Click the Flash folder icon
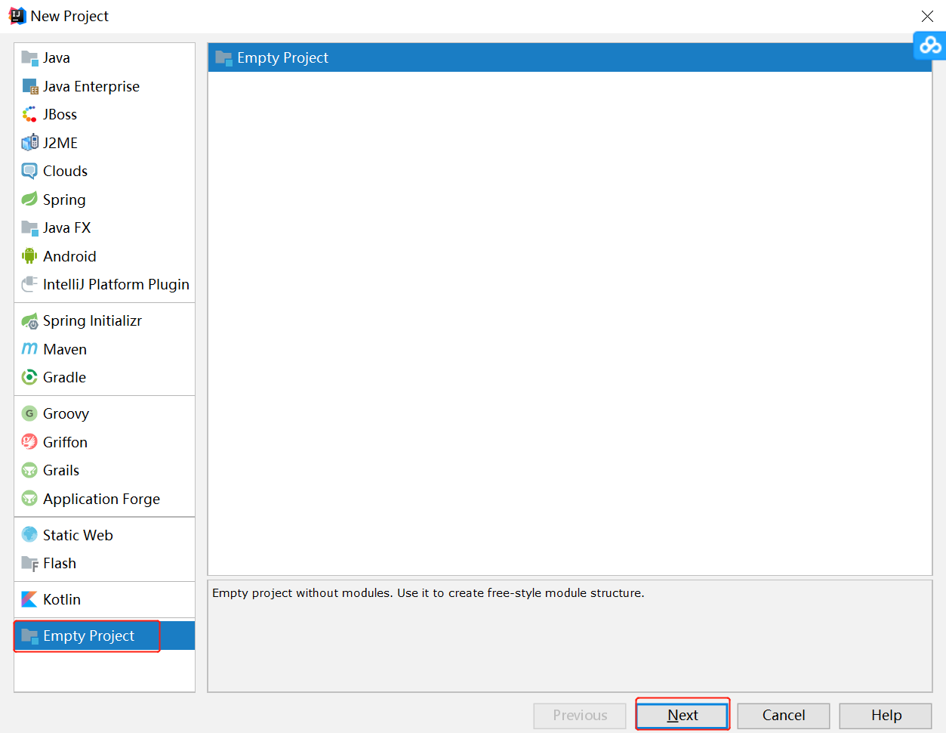Viewport: 946px width, 733px height. (29, 564)
